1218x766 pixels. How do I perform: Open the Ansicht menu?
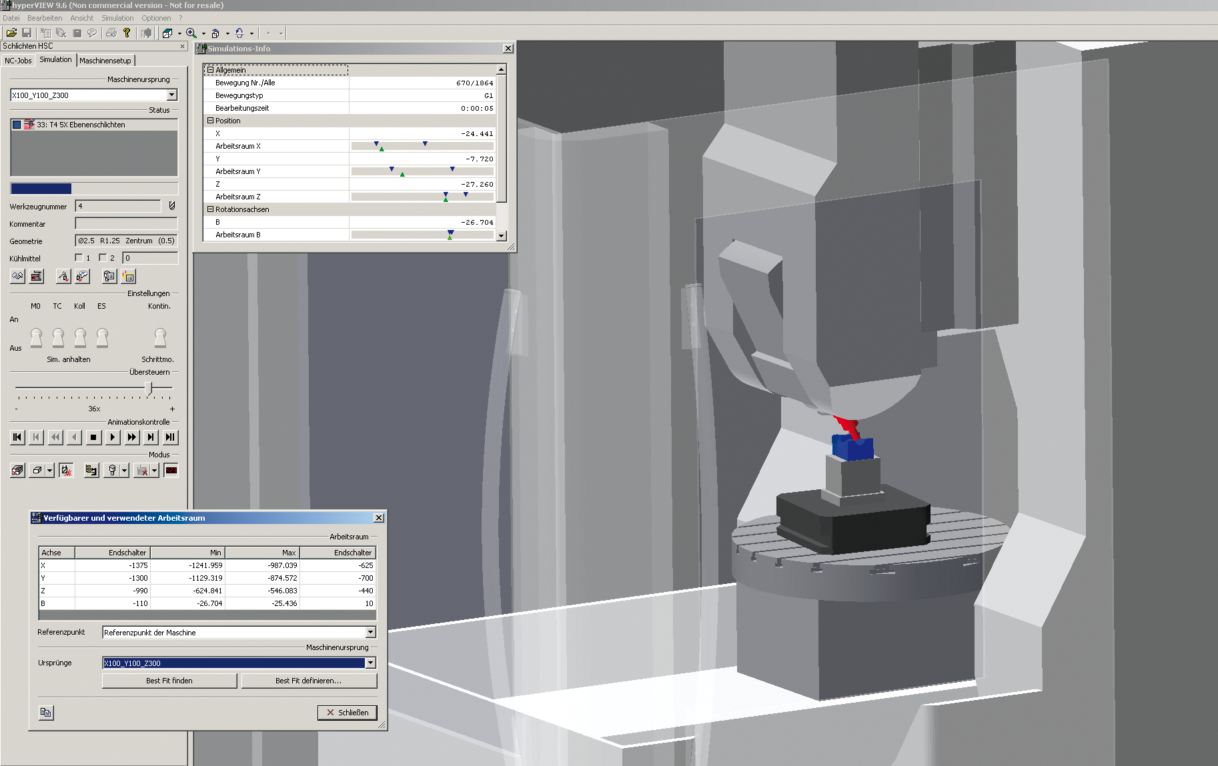coord(82,18)
